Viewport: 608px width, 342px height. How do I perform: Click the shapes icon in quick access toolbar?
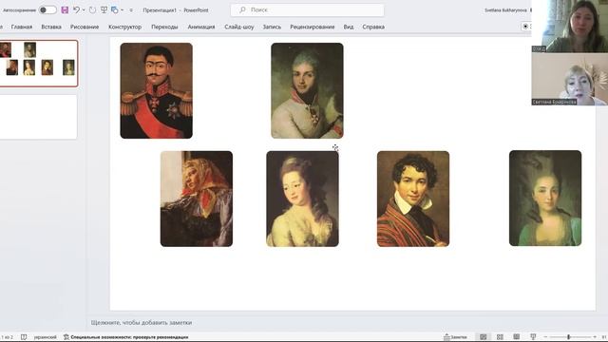(x=114, y=10)
